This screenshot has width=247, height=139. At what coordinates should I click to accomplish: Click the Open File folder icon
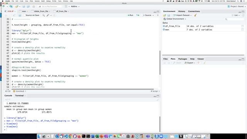(x=16, y=7)
